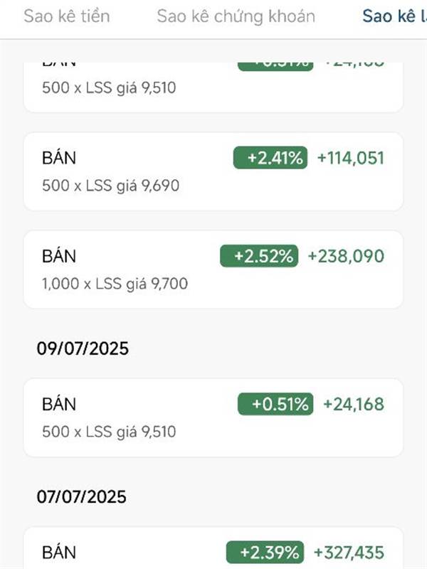The image size is (427, 569).
Task: Select the partially visible Sao kê tab at right
Action: click(x=395, y=16)
